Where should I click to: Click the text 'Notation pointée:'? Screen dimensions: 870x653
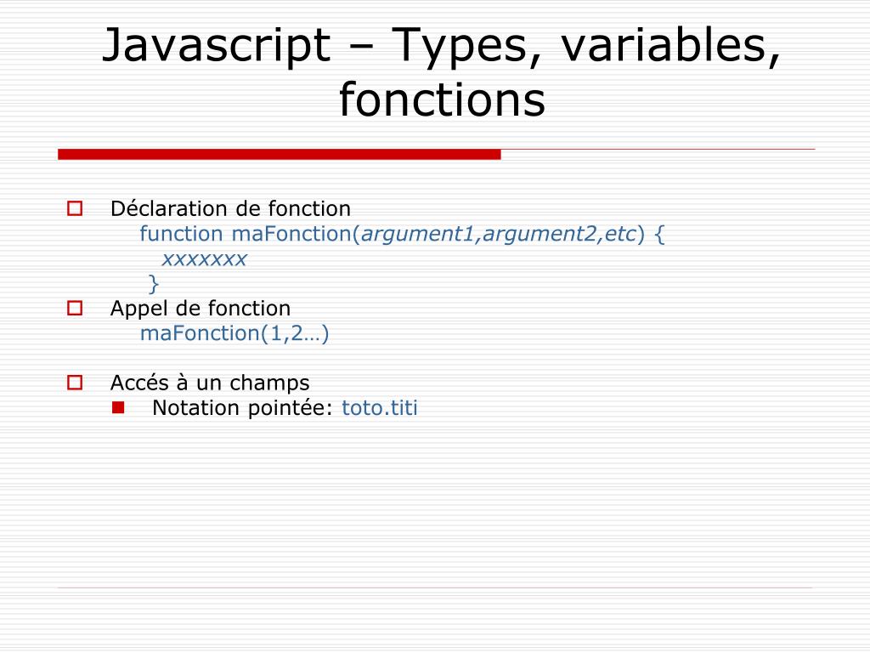tap(242, 407)
